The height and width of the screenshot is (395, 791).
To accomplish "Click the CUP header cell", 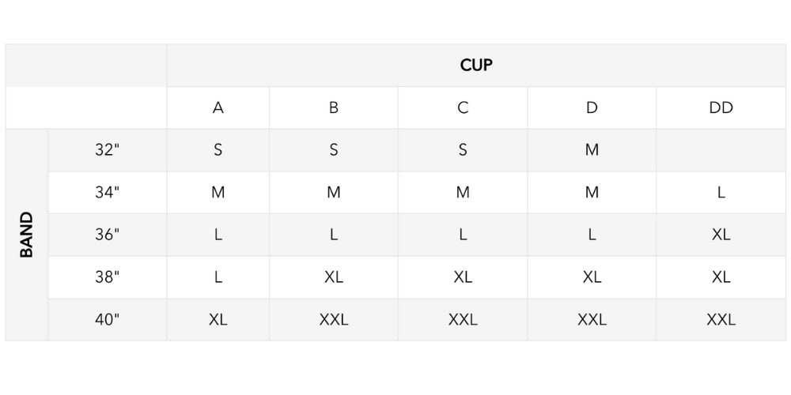I will (x=476, y=66).
